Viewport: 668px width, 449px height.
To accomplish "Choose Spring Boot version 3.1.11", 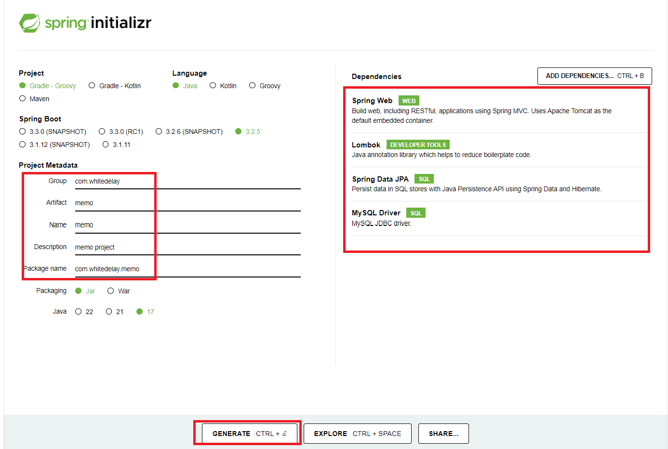I will (x=116, y=145).
